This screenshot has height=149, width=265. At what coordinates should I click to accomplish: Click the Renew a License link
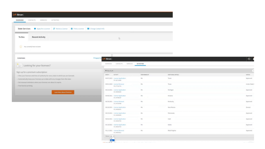click(62, 29)
